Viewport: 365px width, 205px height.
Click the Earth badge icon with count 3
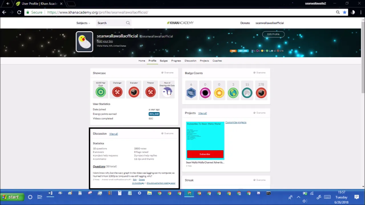(x=233, y=93)
